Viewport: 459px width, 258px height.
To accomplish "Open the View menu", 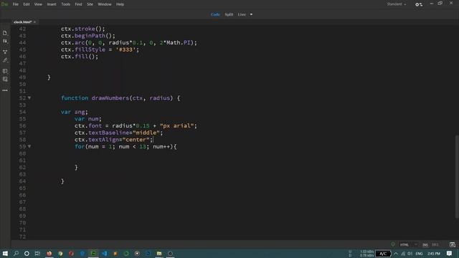I will click(38, 4).
